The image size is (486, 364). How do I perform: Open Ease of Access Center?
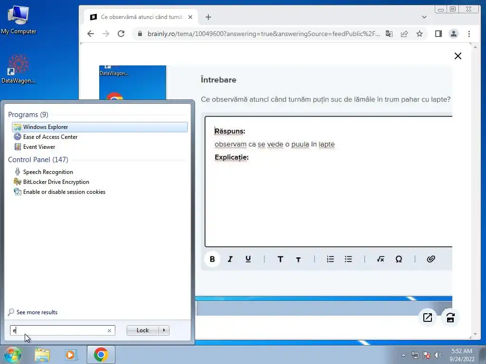pos(100,137)
